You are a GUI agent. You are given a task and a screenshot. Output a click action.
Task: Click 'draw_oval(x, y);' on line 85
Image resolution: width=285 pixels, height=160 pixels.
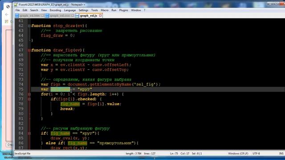pos(70,138)
